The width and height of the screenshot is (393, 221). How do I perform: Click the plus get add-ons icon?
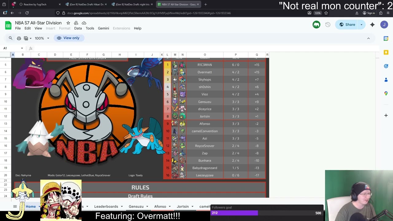(386, 115)
